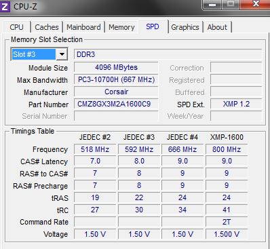Click the 592 MHz frequency cell
270x249 pixels.
[139, 149]
